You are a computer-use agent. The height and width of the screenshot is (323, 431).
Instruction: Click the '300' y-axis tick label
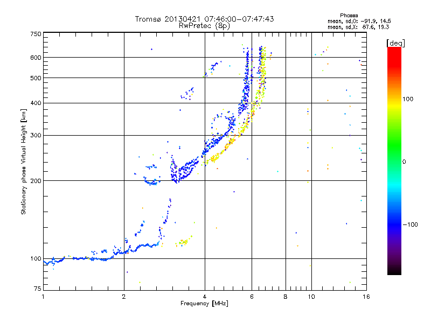click(36, 136)
